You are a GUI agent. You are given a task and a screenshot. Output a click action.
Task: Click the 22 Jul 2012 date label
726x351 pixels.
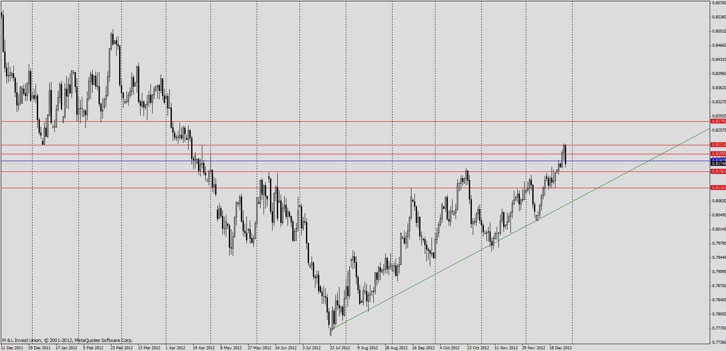(340, 348)
